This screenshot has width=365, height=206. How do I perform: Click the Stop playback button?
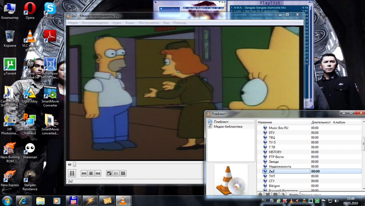(91, 173)
